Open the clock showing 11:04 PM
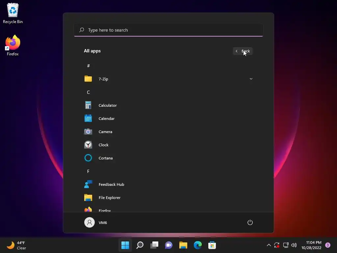The image size is (337, 253). (x=311, y=245)
